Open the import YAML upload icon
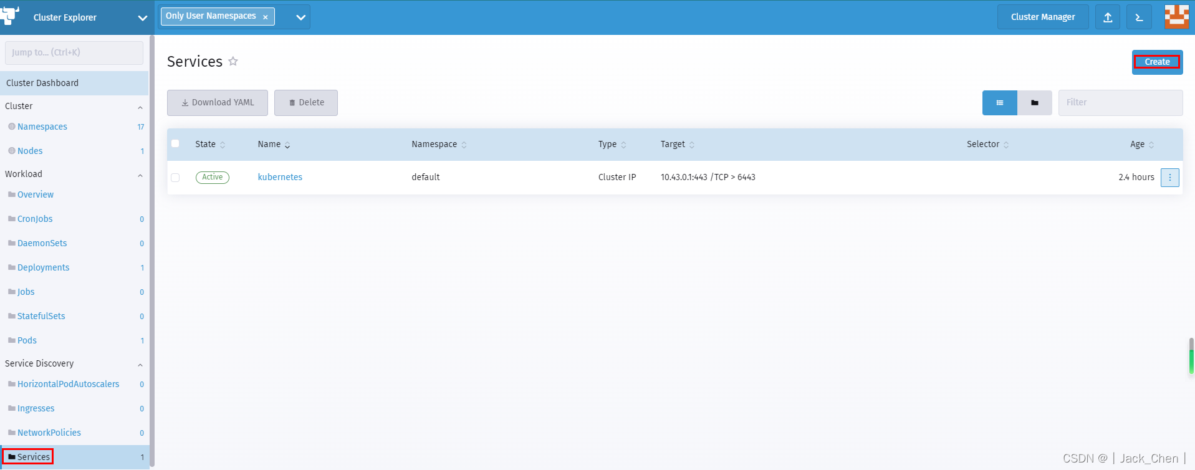 coord(1108,17)
